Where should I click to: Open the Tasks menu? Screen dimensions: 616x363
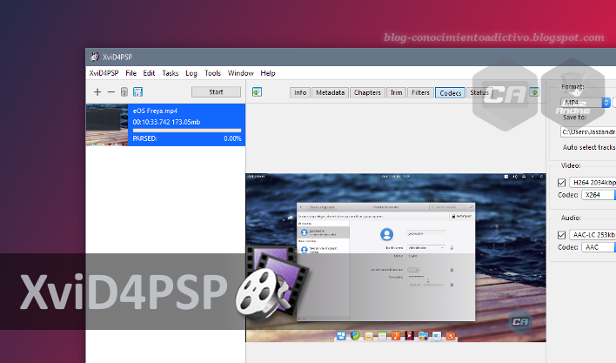171,73
